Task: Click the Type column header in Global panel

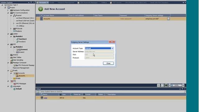Action: pos(65,95)
